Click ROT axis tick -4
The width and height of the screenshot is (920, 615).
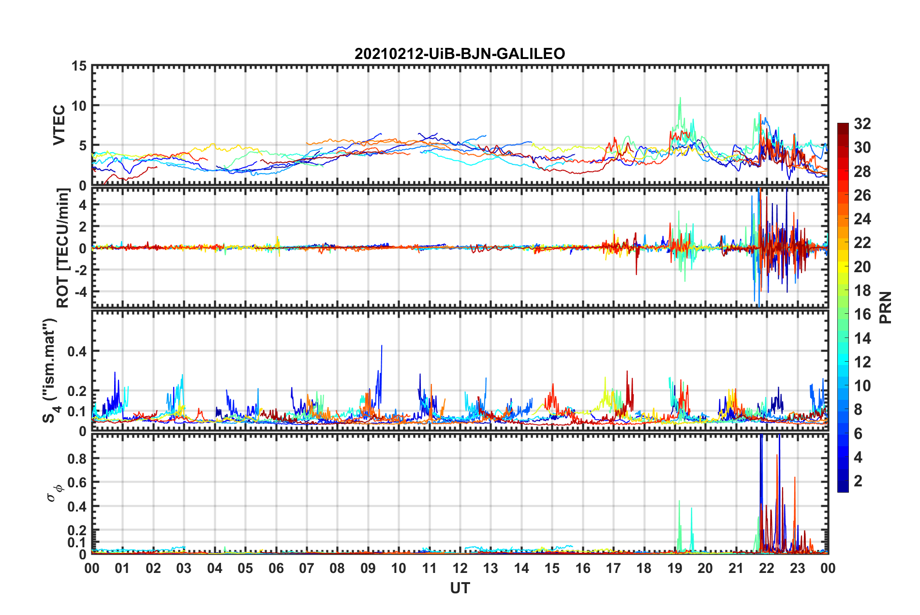80,292
